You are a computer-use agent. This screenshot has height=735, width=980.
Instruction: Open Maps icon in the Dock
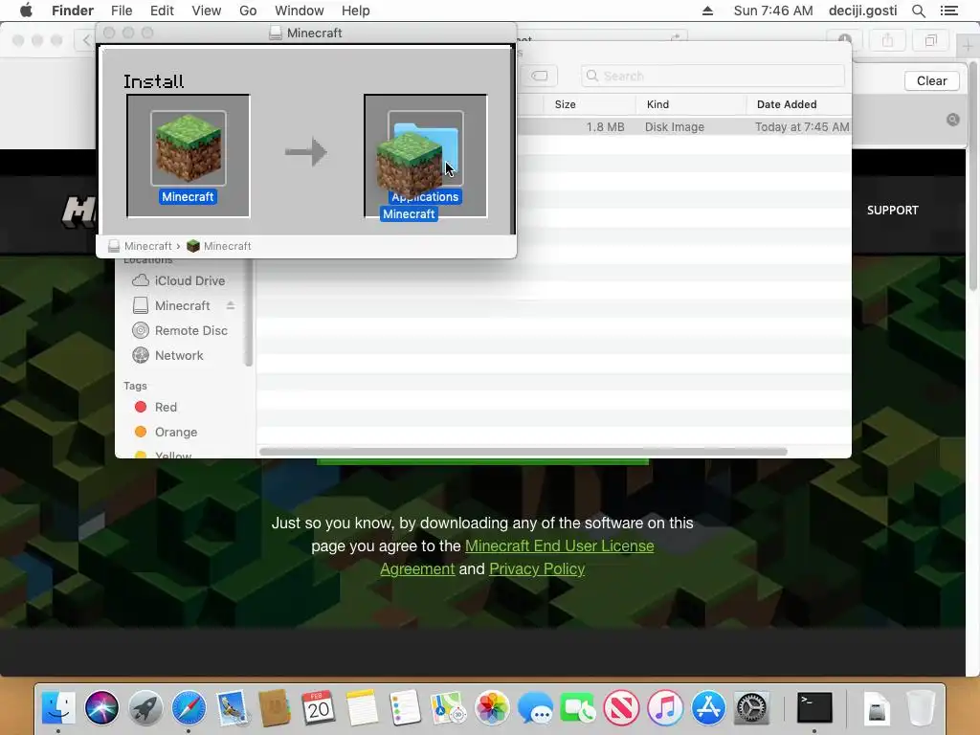(449, 708)
